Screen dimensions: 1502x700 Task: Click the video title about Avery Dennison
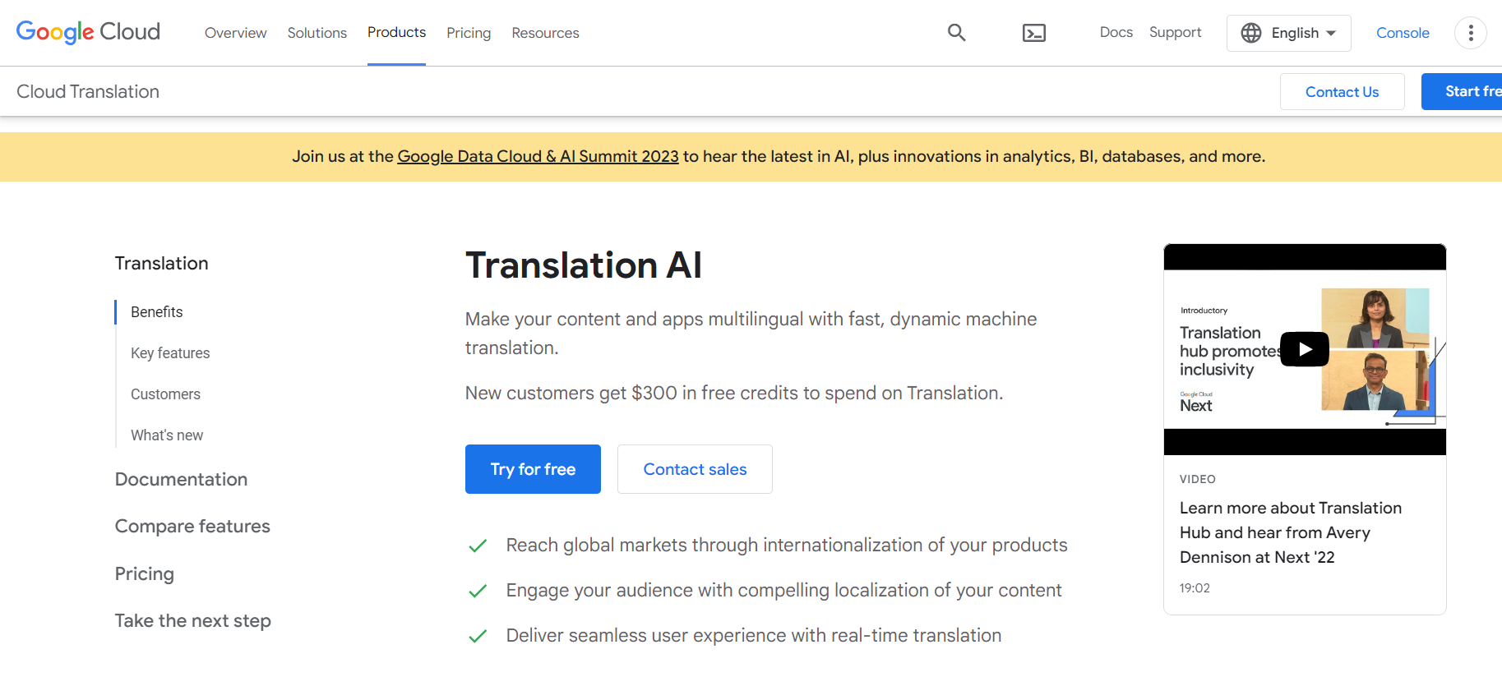point(1291,532)
